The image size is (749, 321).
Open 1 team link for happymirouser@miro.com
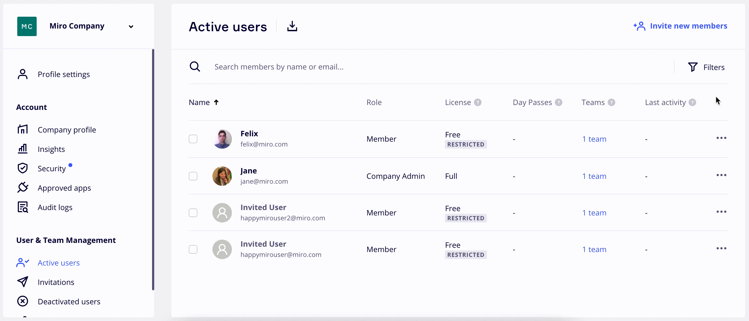tap(594, 249)
